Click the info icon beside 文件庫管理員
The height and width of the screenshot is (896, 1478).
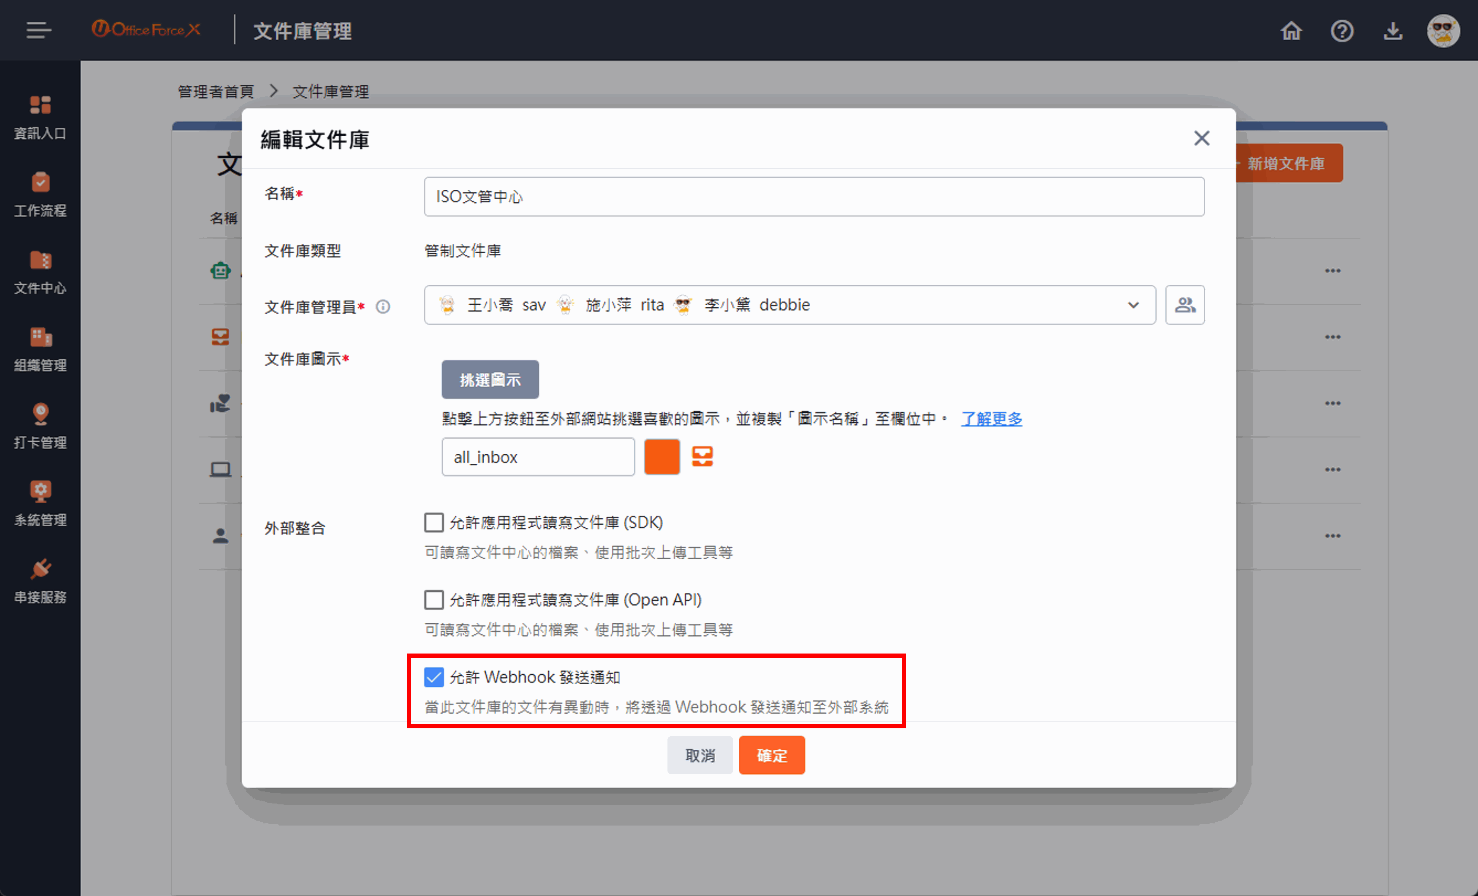click(x=383, y=307)
